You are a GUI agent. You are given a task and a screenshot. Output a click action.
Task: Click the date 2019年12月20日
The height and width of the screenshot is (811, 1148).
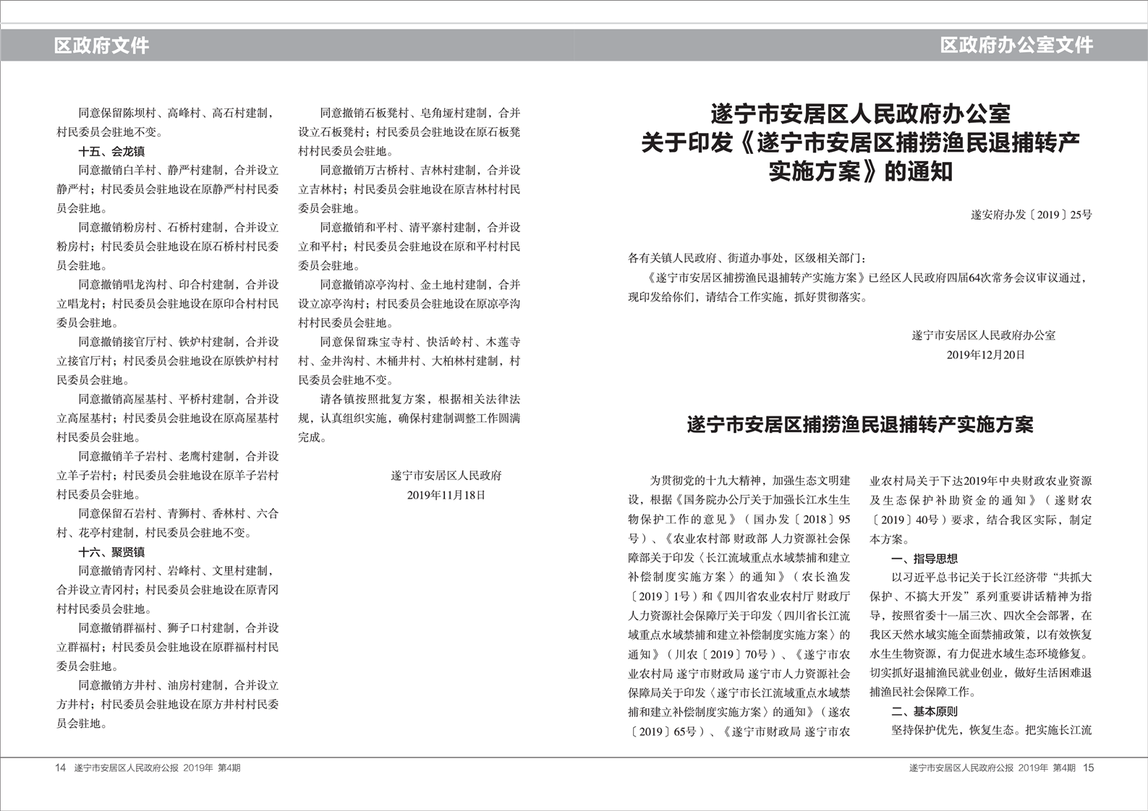pyautogui.click(x=985, y=355)
